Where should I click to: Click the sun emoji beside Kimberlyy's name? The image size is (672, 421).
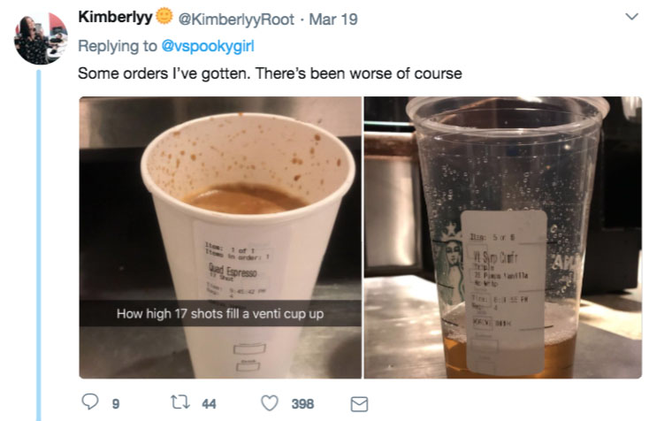tap(164, 19)
